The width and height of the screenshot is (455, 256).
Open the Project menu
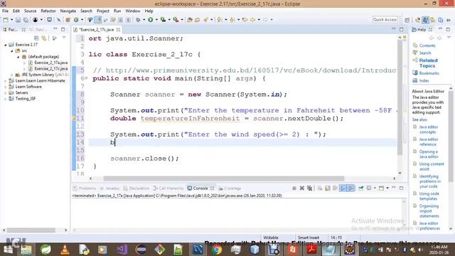click(x=103, y=11)
